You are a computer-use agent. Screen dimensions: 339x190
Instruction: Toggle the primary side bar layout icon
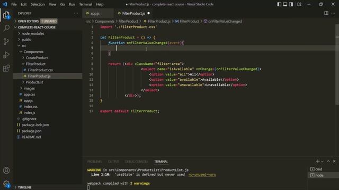coord(279,4)
